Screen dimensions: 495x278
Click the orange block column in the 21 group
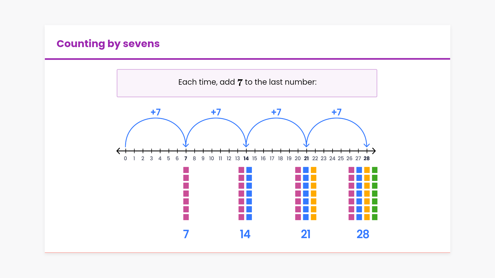(313, 194)
